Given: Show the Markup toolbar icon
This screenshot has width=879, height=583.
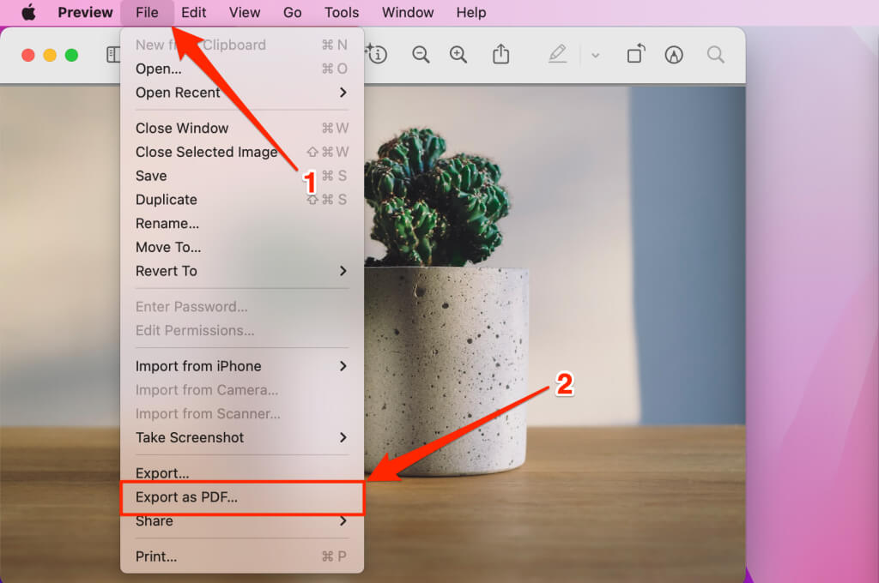Looking at the screenshot, I should 674,55.
